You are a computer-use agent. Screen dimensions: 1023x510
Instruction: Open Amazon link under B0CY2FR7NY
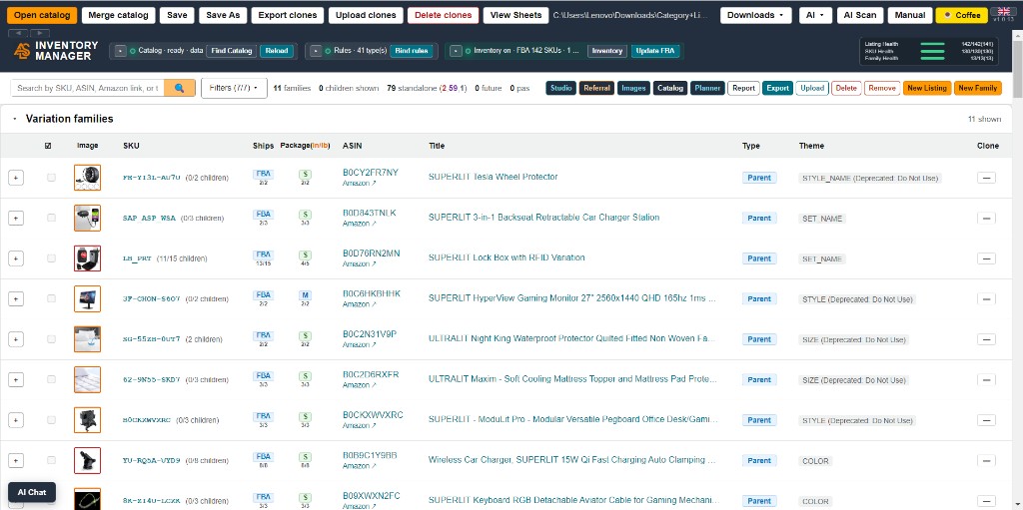[x=360, y=184]
